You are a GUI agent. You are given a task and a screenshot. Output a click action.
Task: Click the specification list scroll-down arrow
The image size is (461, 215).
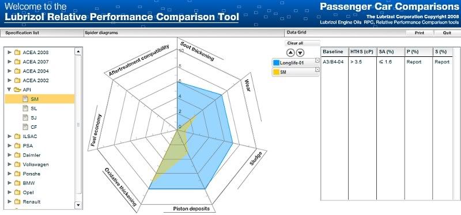(x=78, y=205)
